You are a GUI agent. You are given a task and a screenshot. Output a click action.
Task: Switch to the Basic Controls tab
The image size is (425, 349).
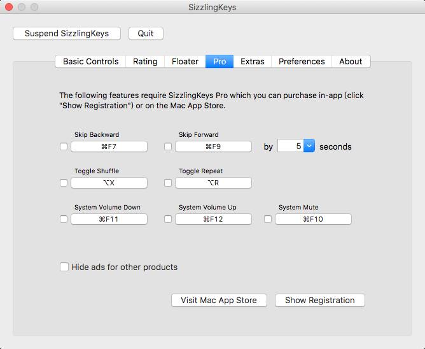point(90,61)
